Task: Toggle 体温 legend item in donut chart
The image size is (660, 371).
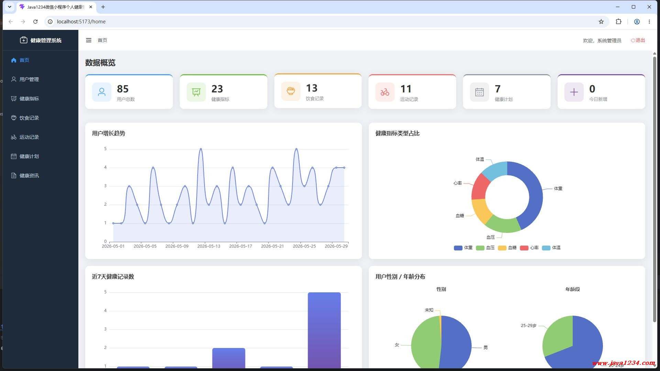Action: pyautogui.click(x=551, y=248)
